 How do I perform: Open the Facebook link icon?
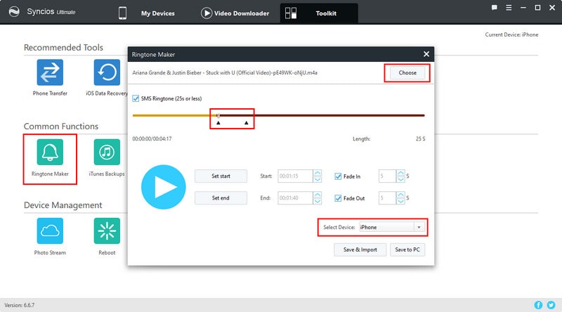click(538, 305)
